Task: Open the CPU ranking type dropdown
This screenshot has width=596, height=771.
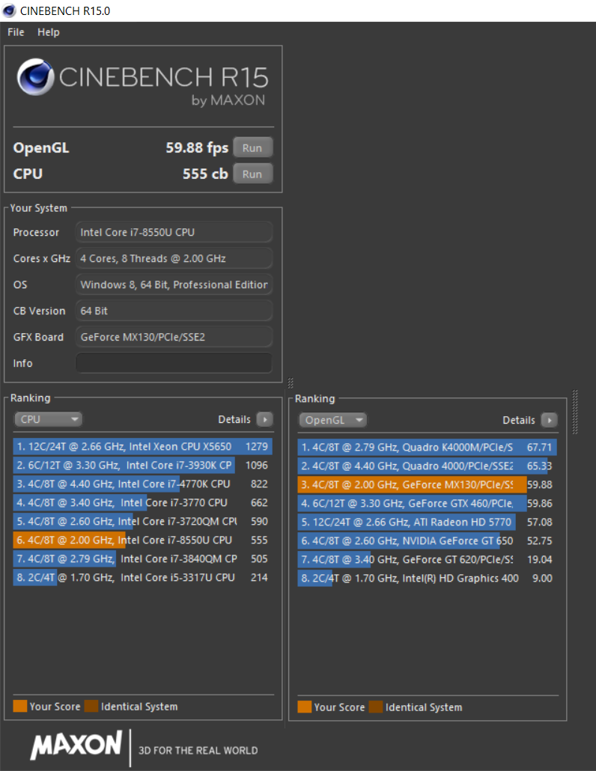Action: point(48,420)
